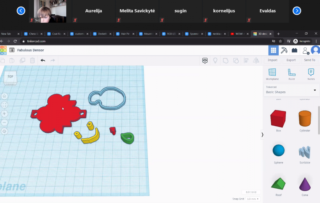Switch to the Spanner browser tab

[x=193, y=34]
